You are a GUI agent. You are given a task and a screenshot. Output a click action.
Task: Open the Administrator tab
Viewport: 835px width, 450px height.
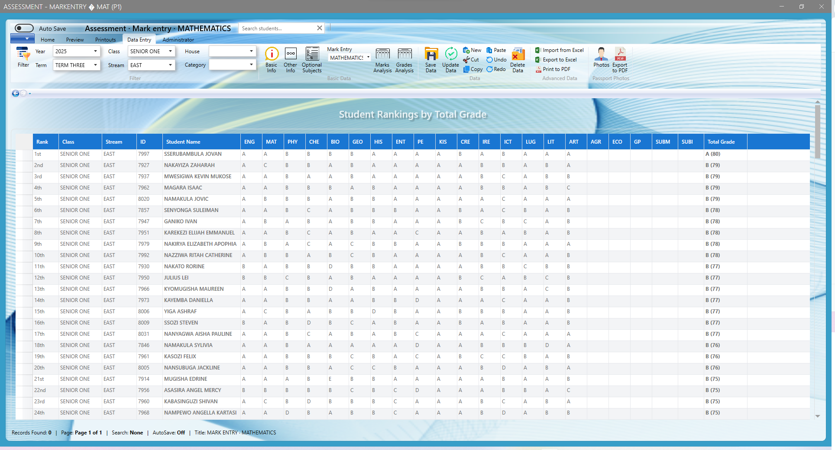(x=178, y=40)
